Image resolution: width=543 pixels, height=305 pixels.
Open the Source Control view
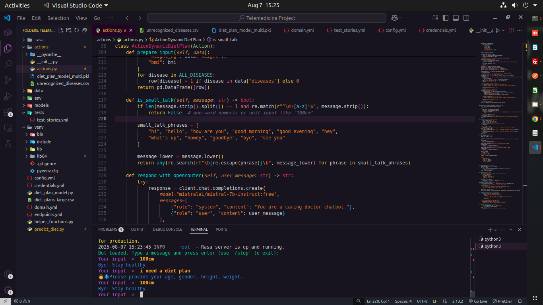coord(8,80)
